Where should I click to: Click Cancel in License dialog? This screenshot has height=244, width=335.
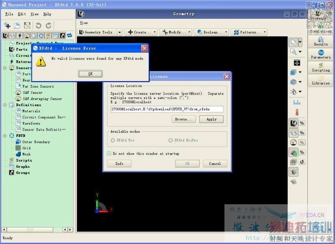click(215, 164)
